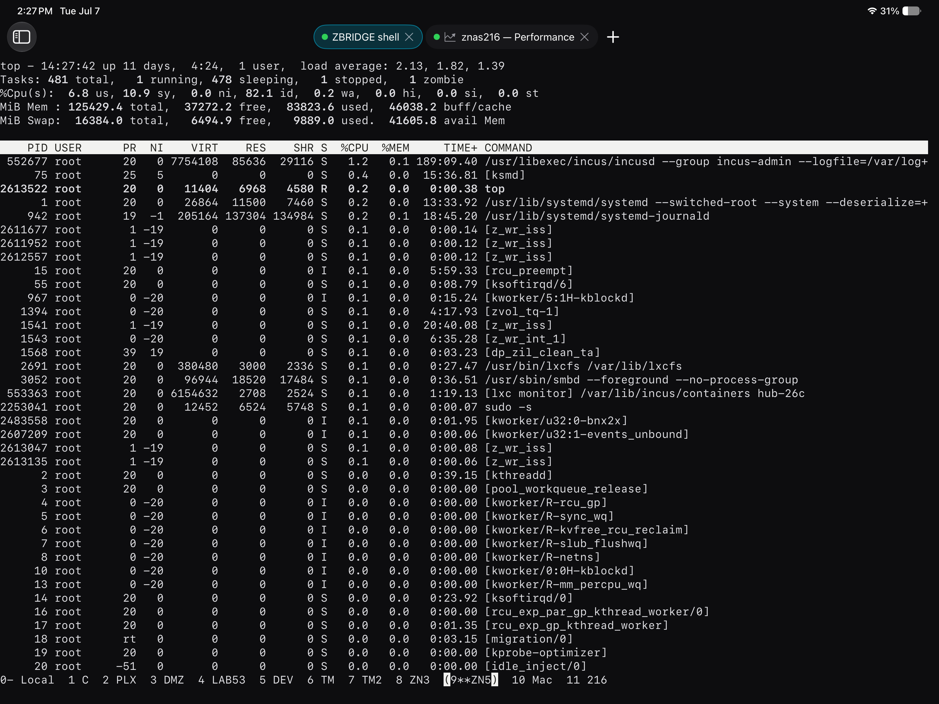Image resolution: width=939 pixels, height=704 pixels.
Task: Select tmux window 1 C
Action: tap(78, 680)
